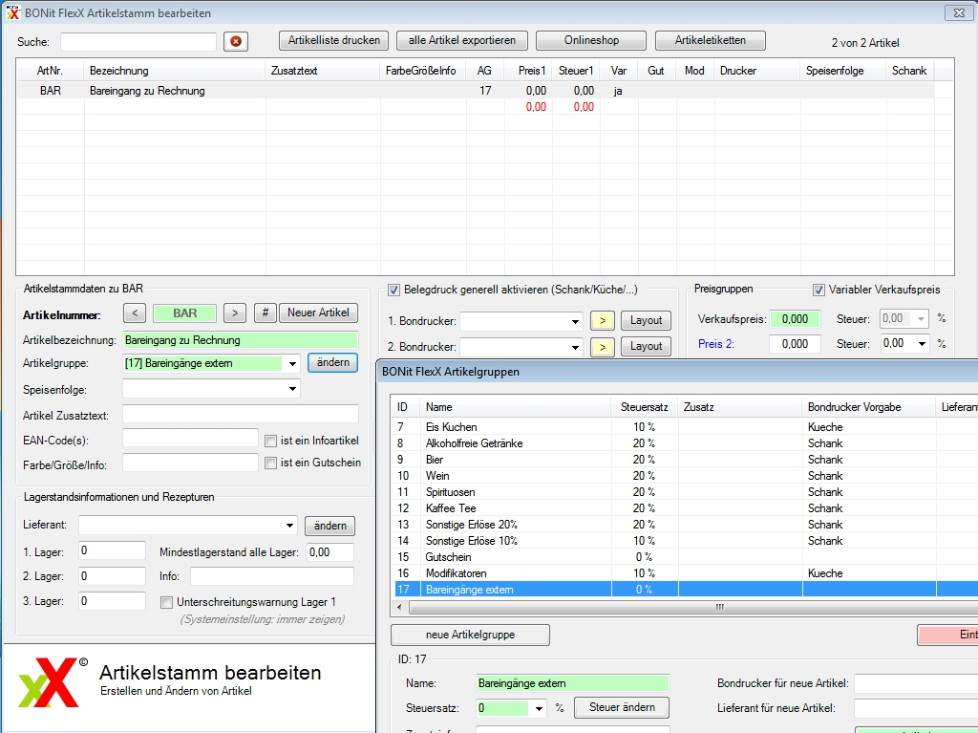Screen dimensions: 978x733
Task: Select the 'Bareingänge extern' group row
Action: pos(684,590)
